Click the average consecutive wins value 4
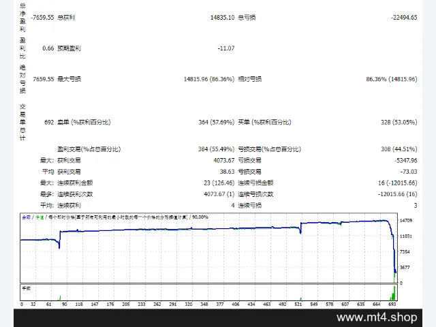Image resolution: width=436 pixels, height=327 pixels. pos(233,206)
